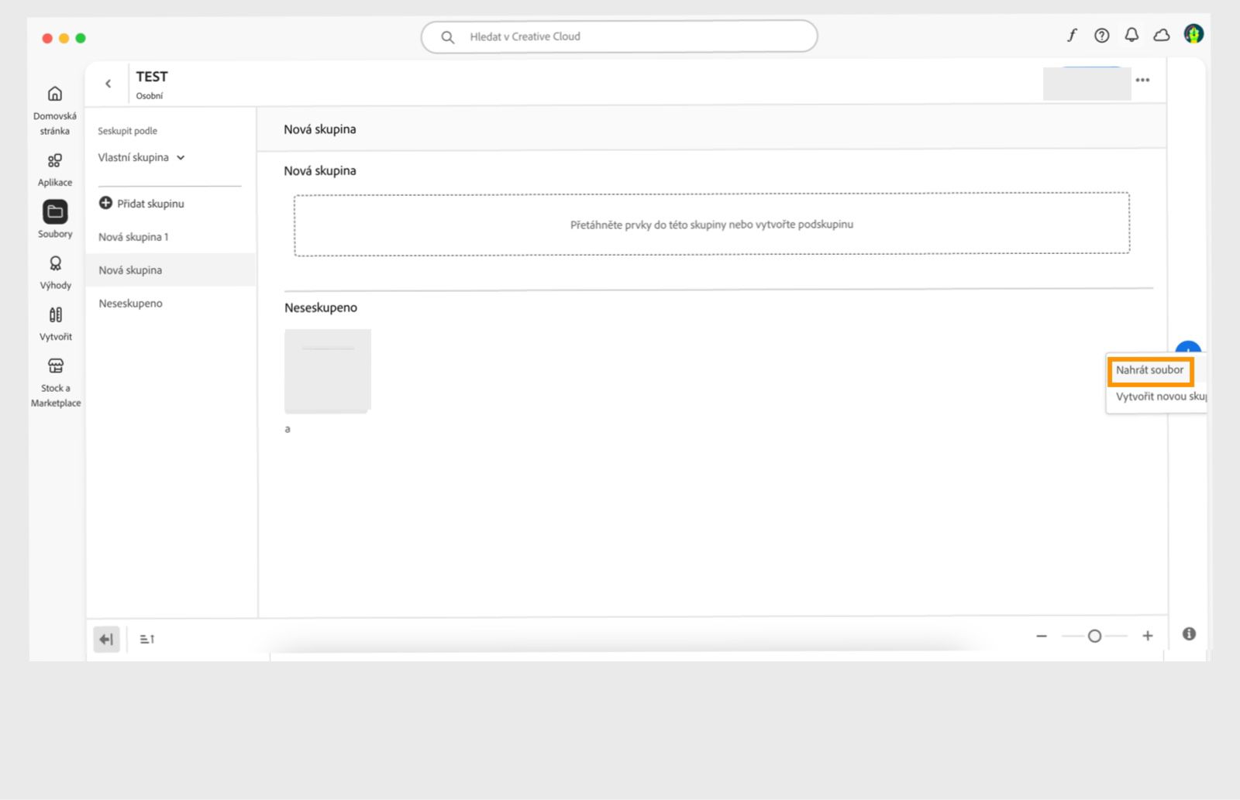Choose Nahrát soubor from the menu

tap(1150, 370)
